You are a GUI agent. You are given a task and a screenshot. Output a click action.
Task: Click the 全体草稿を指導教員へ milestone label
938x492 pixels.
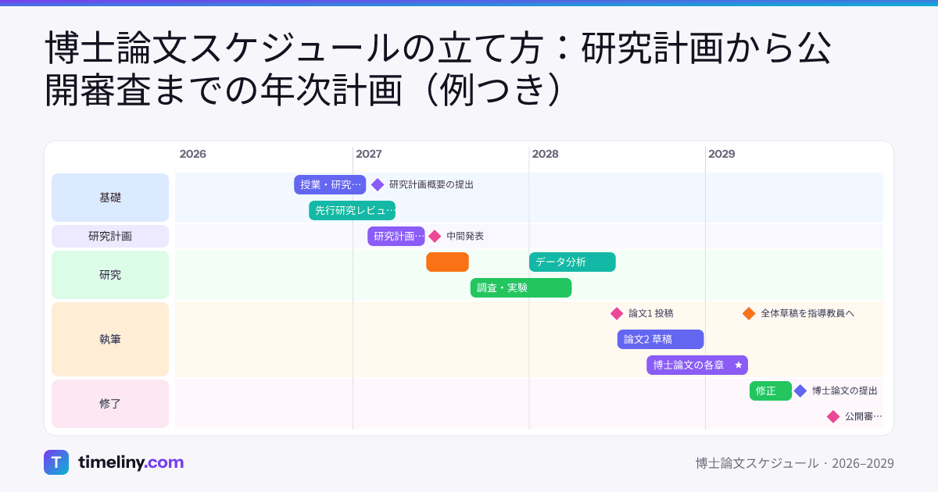(807, 313)
